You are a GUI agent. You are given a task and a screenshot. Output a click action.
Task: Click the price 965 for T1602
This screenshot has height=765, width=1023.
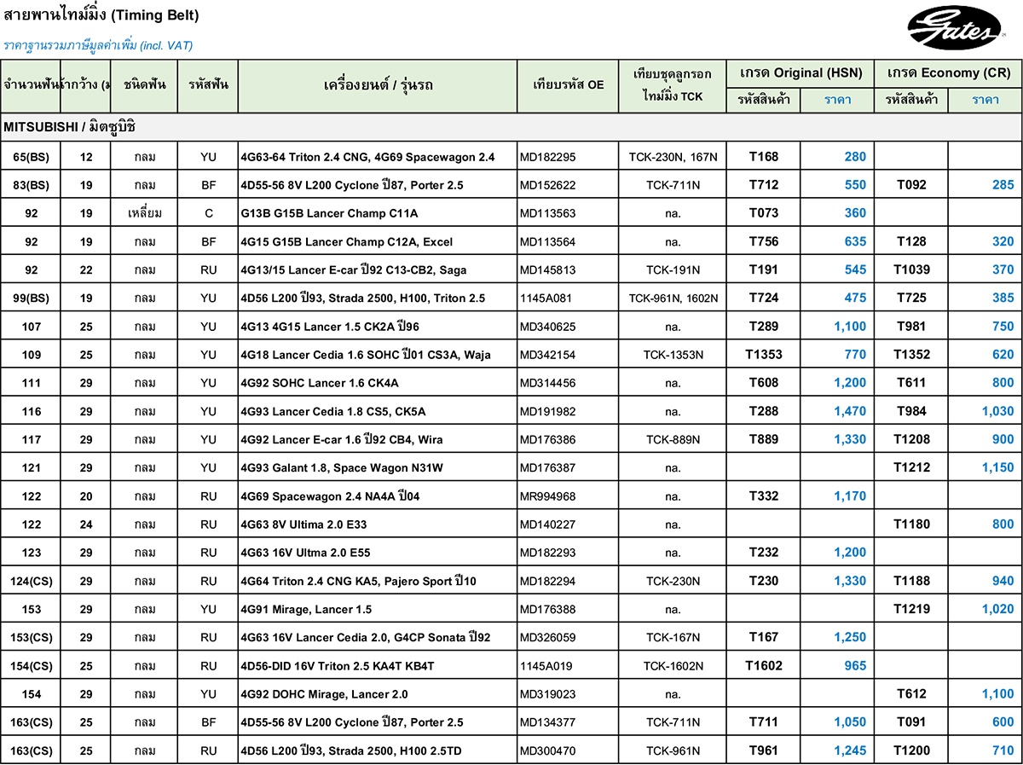(855, 665)
